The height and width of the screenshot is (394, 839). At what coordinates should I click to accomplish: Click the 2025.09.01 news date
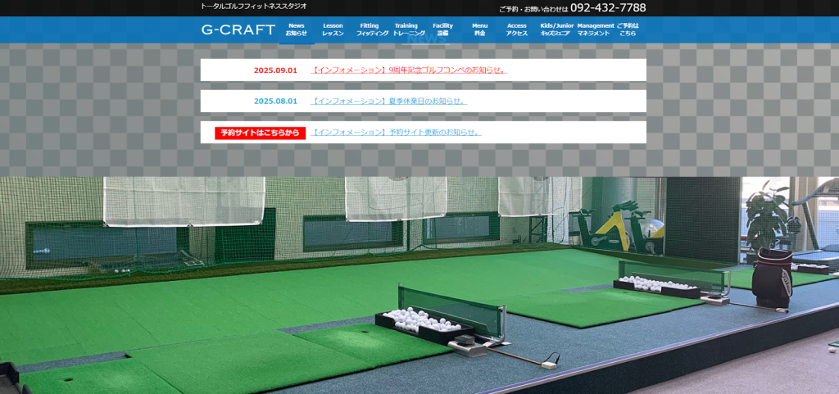[275, 70]
